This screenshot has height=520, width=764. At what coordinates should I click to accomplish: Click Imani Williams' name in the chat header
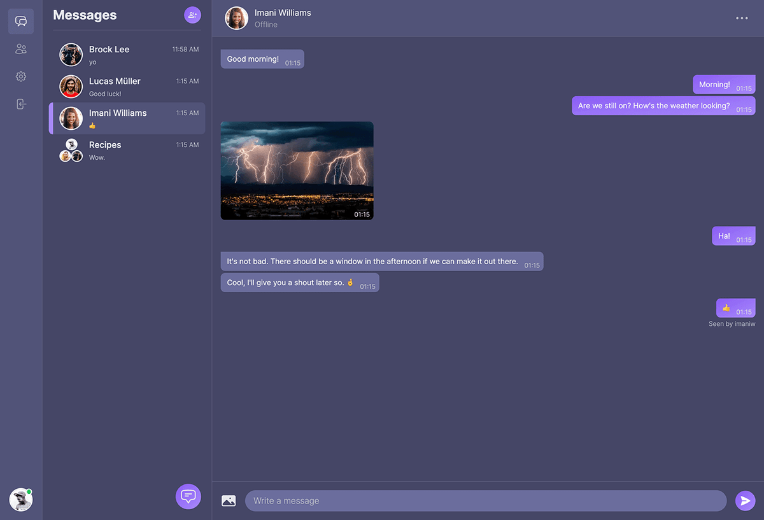pyautogui.click(x=282, y=12)
